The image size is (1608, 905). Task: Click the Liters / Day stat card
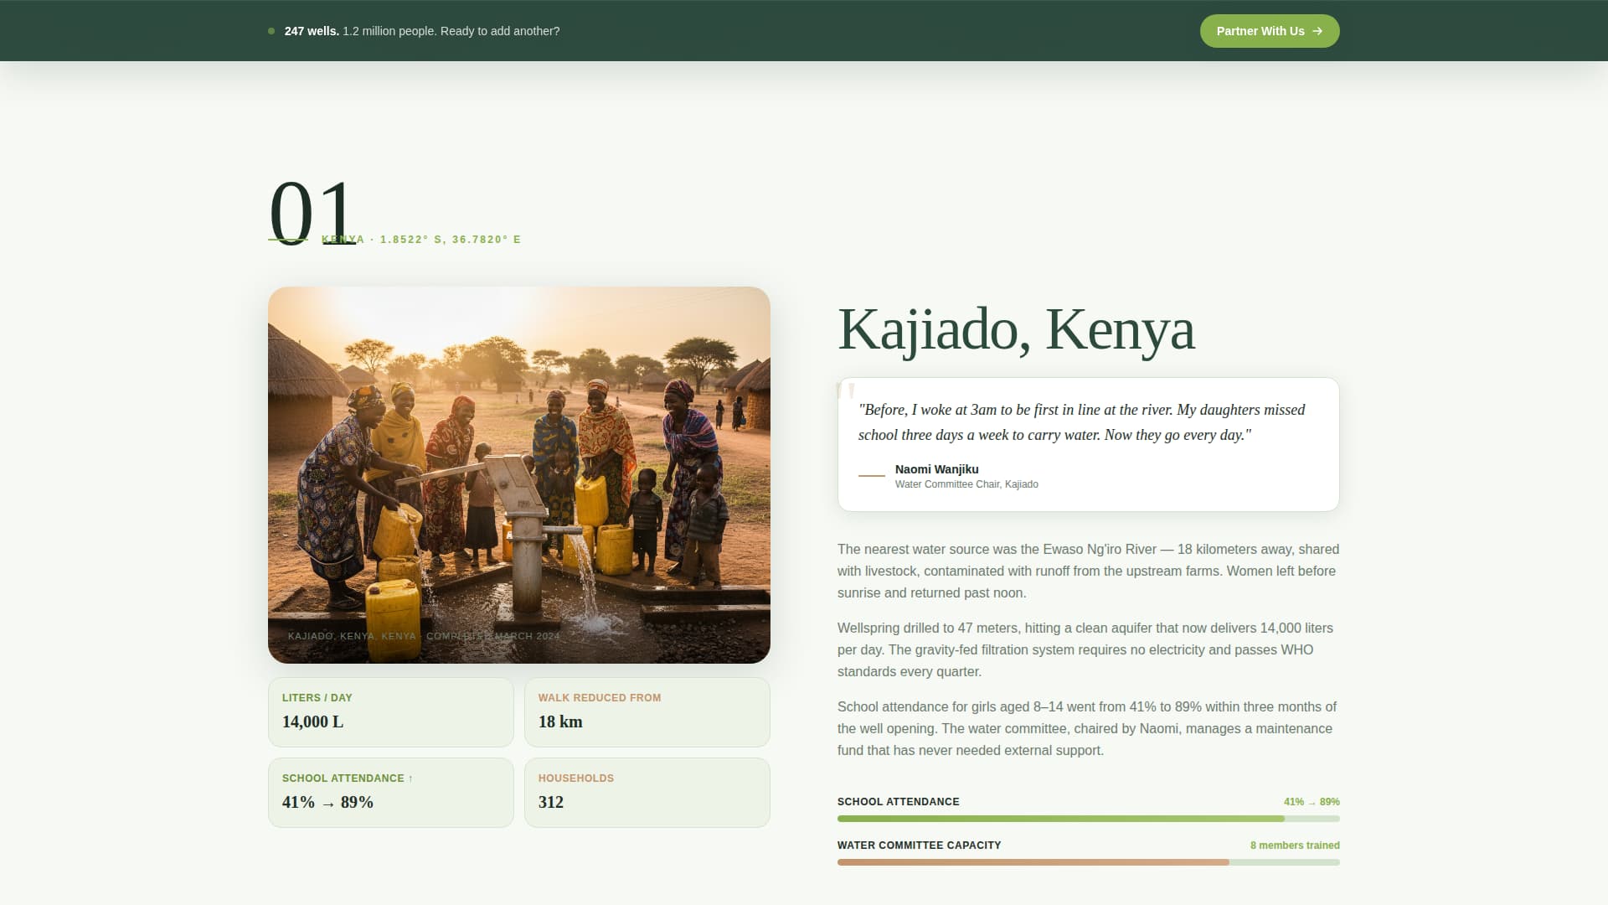(x=390, y=711)
